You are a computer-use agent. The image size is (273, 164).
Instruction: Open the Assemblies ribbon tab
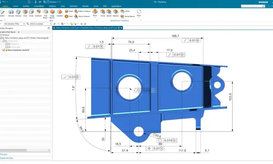coord(39,6)
